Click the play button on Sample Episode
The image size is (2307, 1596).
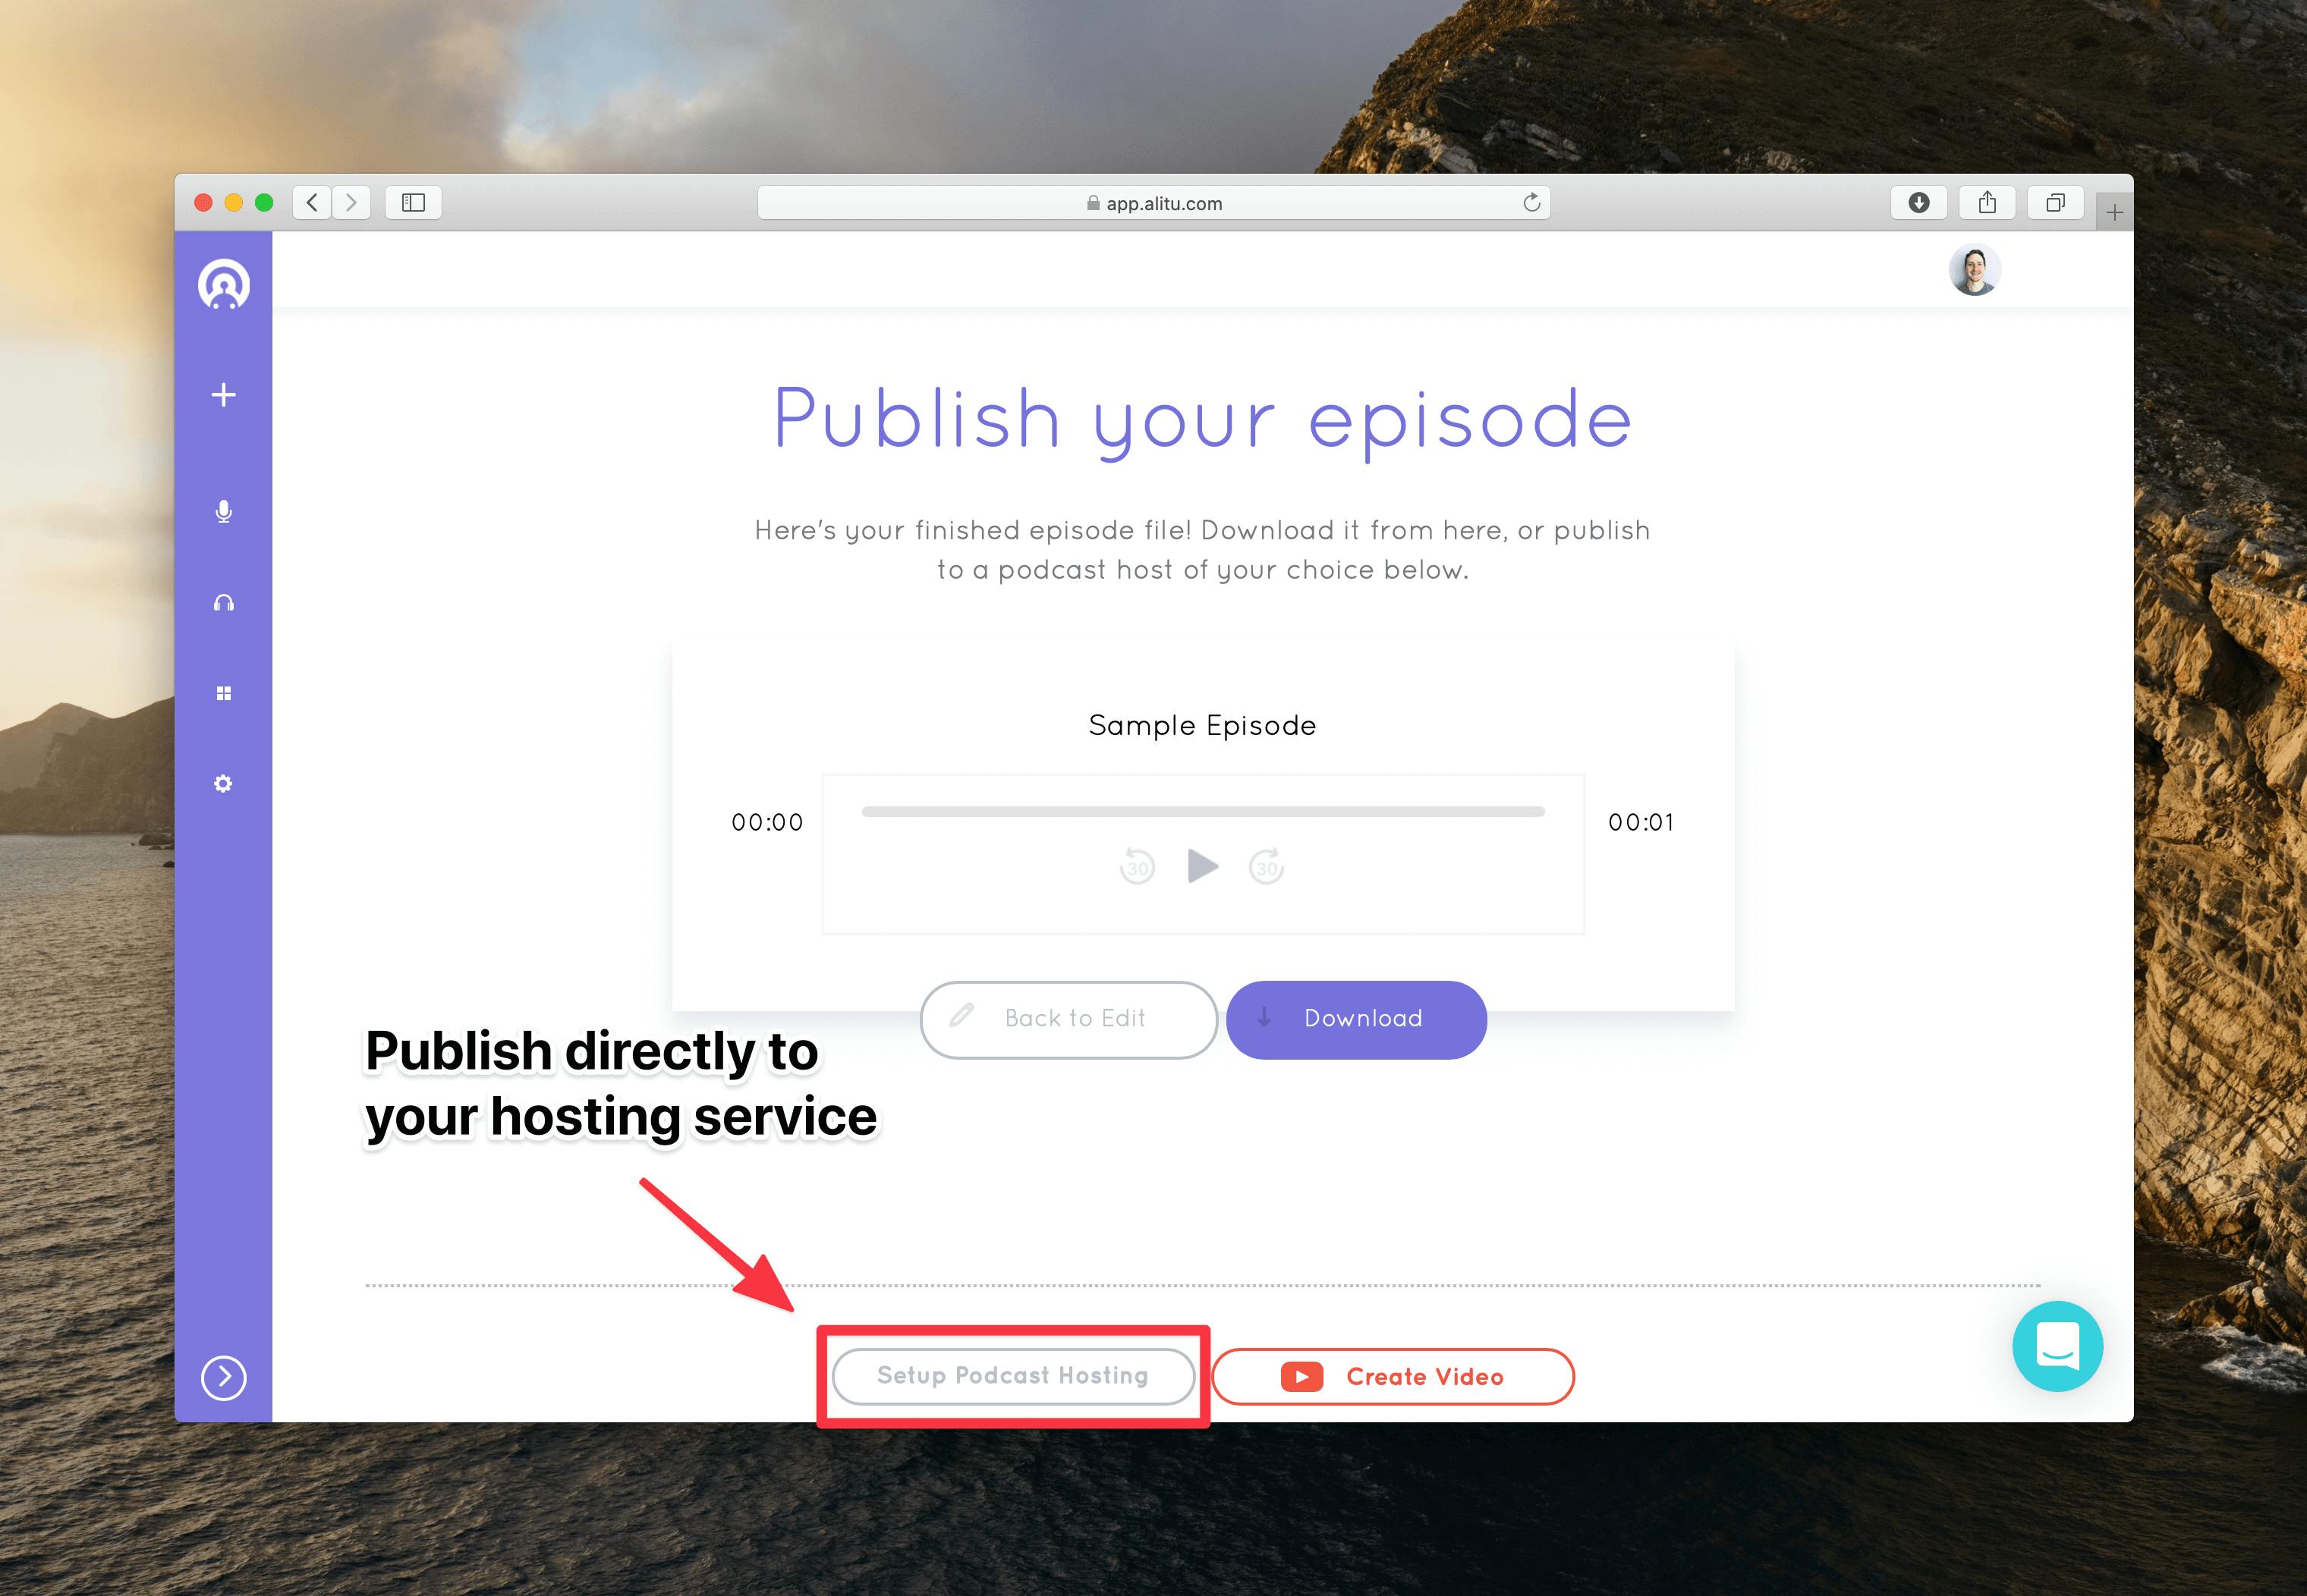tap(1203, 867)
